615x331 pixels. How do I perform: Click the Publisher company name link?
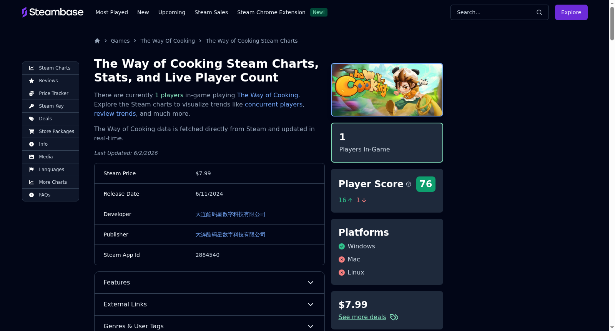230,235
